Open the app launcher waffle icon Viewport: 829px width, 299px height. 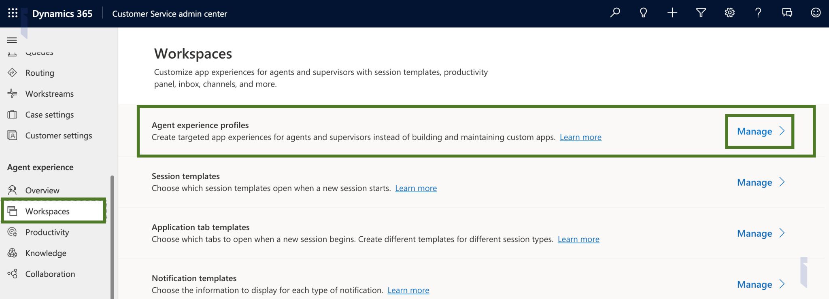pos(13,13)
